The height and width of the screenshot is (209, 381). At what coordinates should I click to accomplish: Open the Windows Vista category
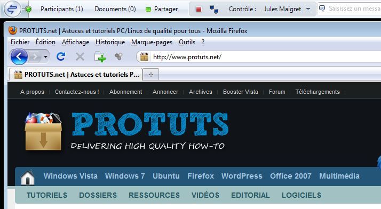(x=70, y=176)
